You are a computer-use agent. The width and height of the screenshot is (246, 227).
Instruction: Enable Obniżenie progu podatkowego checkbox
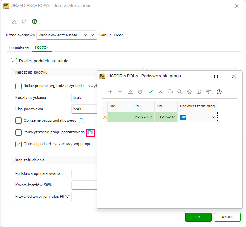[x=19, y=121]
